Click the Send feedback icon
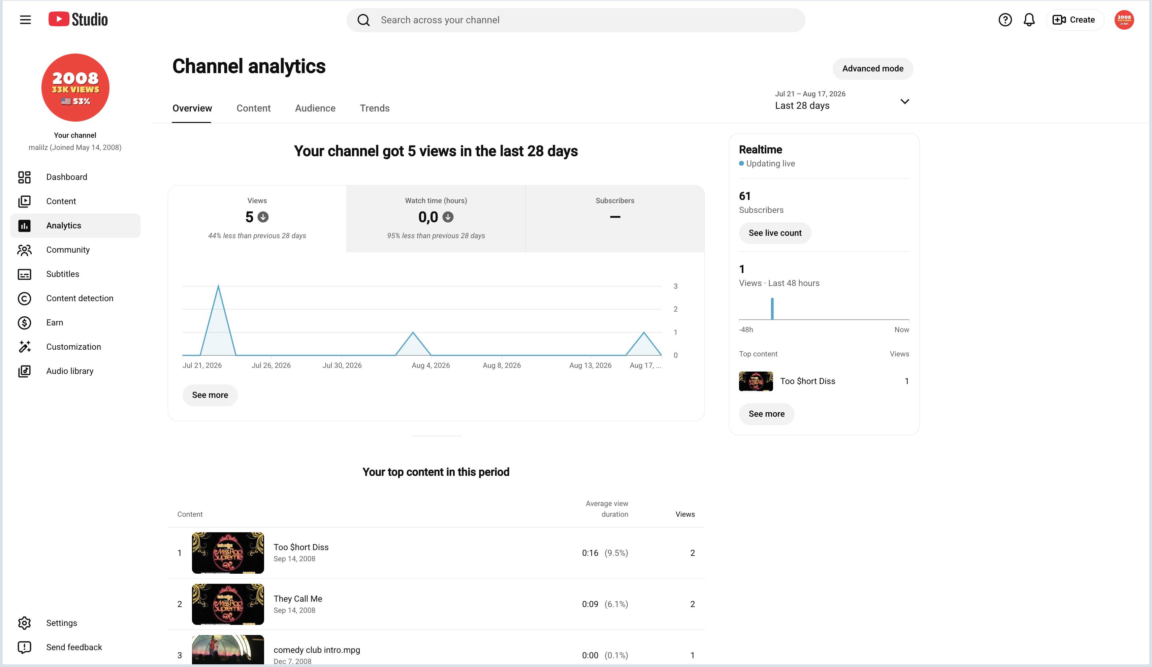This screenshot has height=667, width=1152. pyautogui.click(x=24, y=647)
